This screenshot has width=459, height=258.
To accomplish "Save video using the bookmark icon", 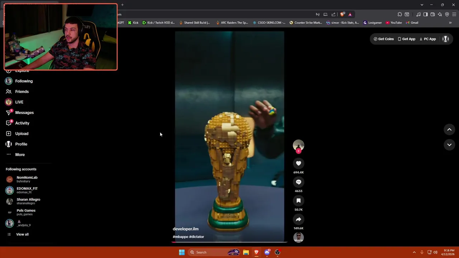I will coord(298,201).
